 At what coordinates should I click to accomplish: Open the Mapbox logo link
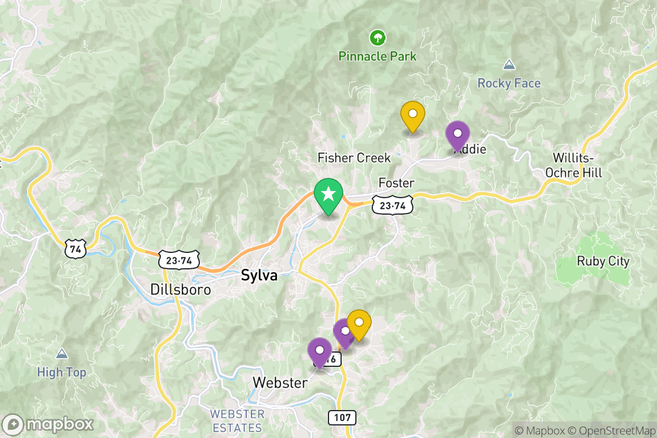click(48, 424)
